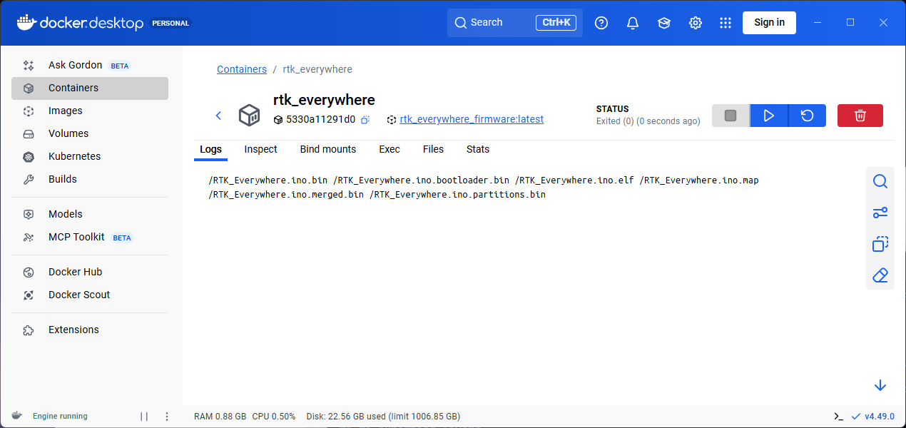Start the rtk_everywhere container with play button
The height and width of the screenshot is (428, 906).
[x=769, y=116]
